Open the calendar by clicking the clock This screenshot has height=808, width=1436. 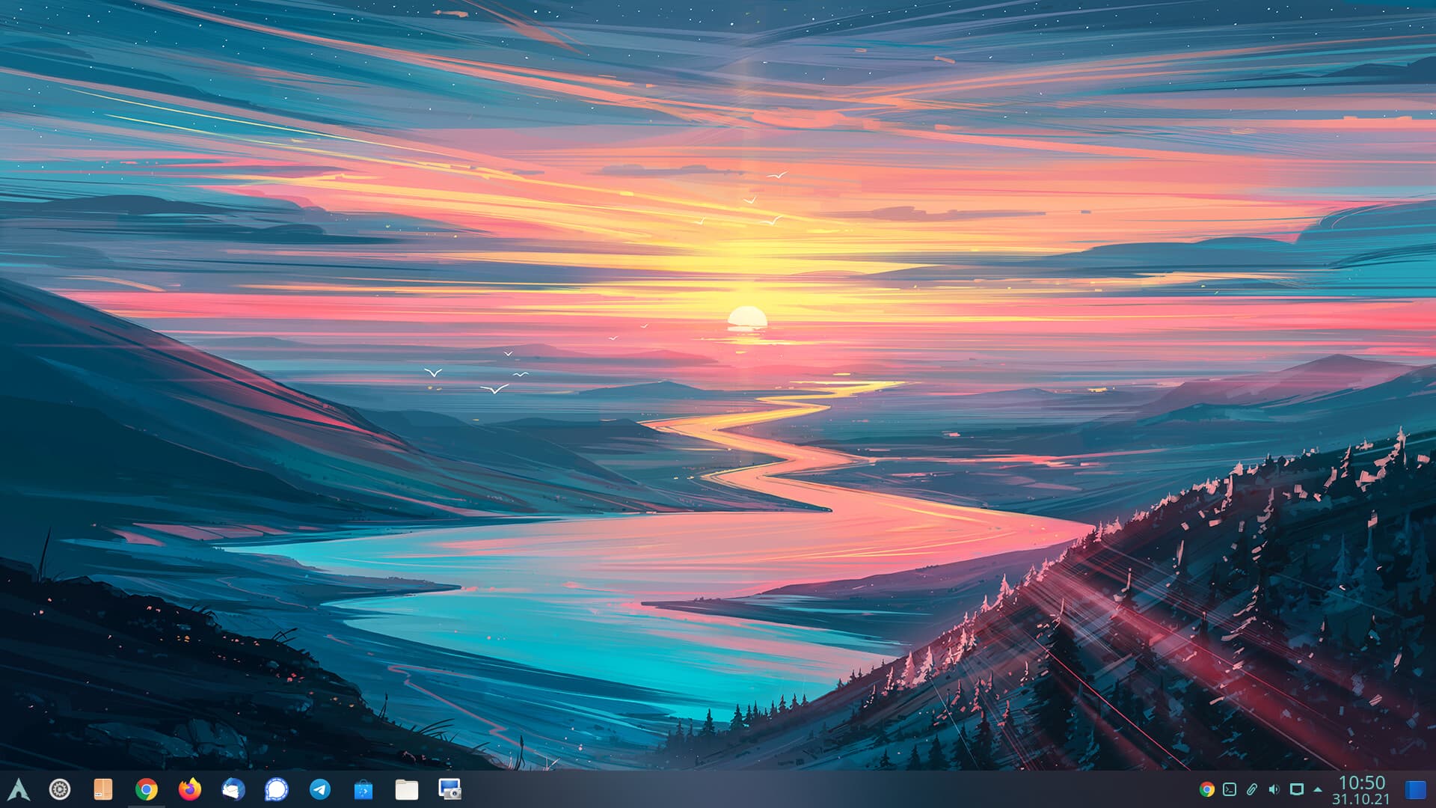coord(1363,783)
